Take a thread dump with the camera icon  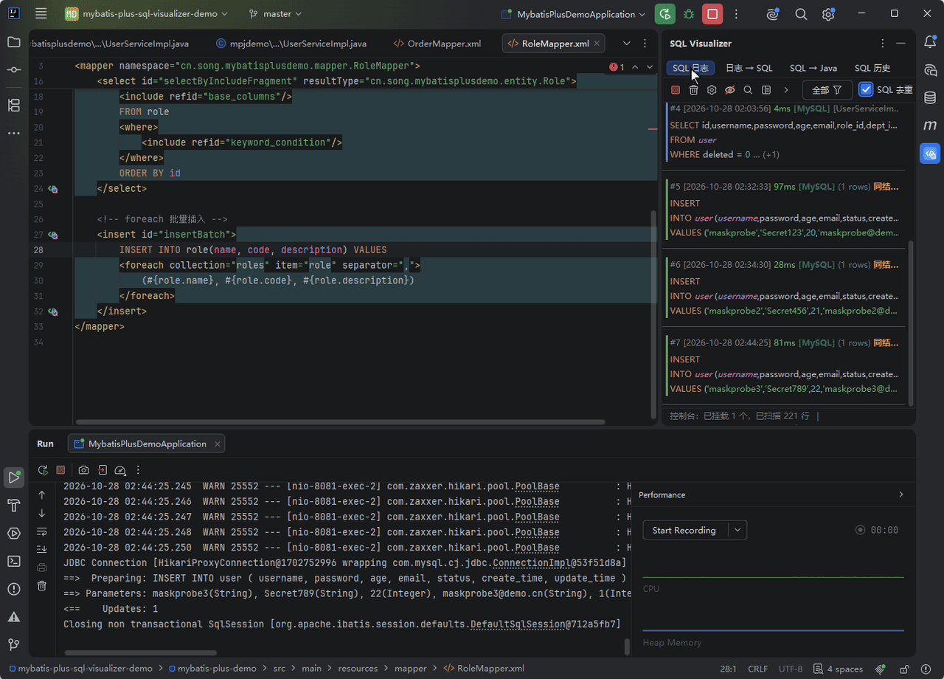click(x=83, y=470)
